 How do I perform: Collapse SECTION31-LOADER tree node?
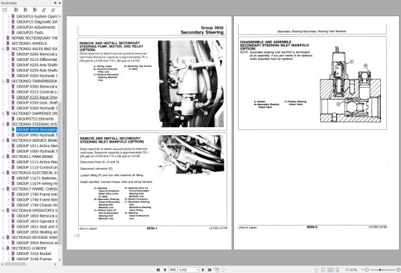3,248
